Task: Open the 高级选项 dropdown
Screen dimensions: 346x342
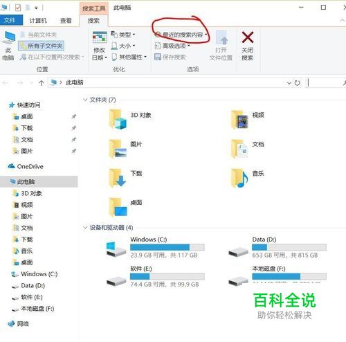Action: point(172,46)
